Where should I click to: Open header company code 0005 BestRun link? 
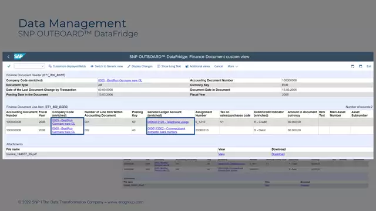pos(120,80)
